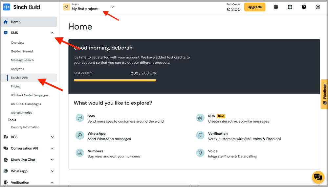The height and width of the screenshot is (187, 328).
Task: Expand Sinch Live Chat chevron
Action: click(52, 160)
